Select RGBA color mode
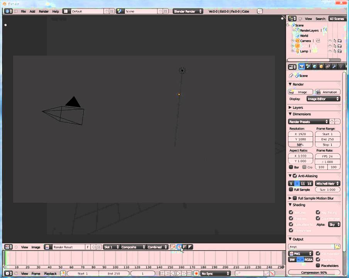This screenshot has height=278, width=349. tap(308, 259)
